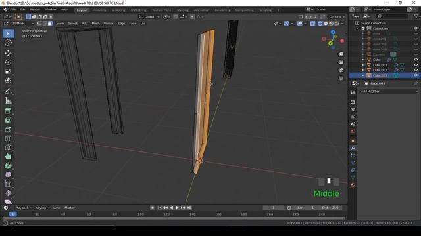Image resolution: width=421 pixels, height=236 pixels.
Task: Select the 3D Cursor tool
Action: pyautogui.click(x=8, y=43)
